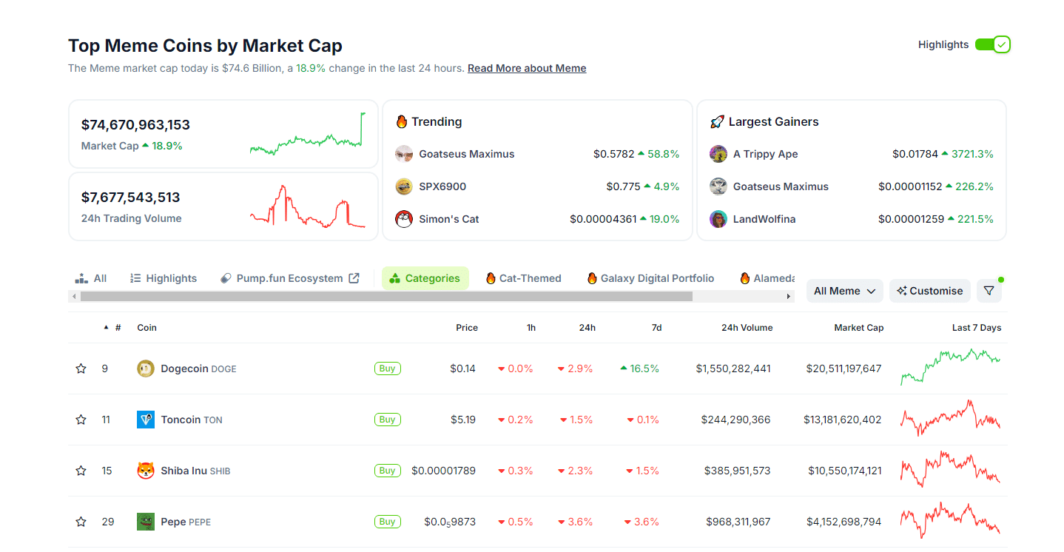Click the SPX6900 icon in Trending
The image size is (1064, 552).
tap(404, 186)
